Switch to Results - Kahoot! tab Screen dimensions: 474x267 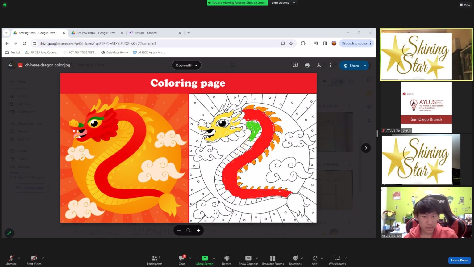coord(146,33)
